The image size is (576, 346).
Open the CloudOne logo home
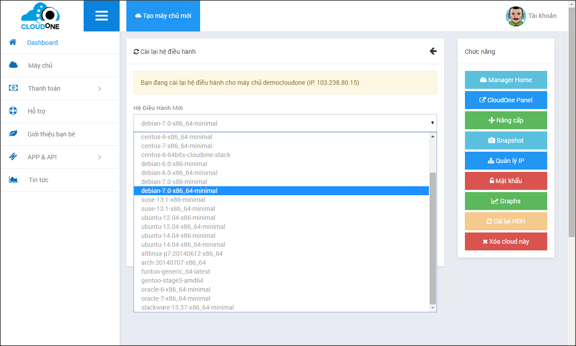coord(40,16)
